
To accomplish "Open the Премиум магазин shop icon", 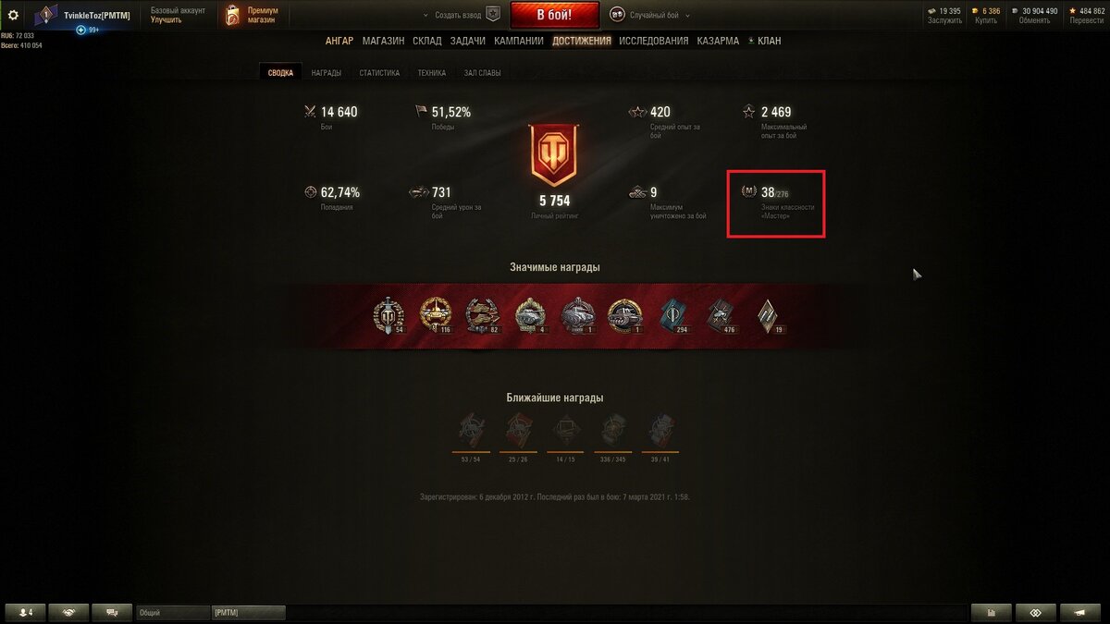I will click(233, 15).
